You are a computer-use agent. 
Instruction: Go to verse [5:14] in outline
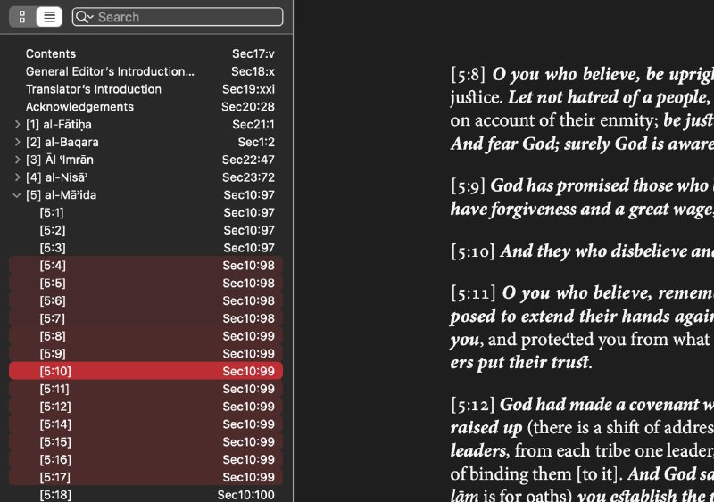pyautogui.click(x=145, y=424)
